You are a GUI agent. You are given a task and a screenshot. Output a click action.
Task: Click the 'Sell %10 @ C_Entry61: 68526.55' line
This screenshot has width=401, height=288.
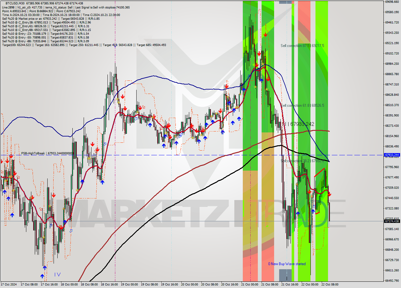(46, 26)
